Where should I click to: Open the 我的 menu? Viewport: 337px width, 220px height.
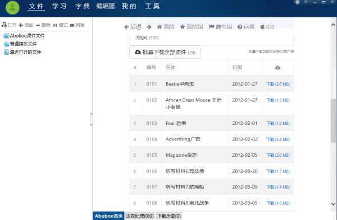coord(129,6)
